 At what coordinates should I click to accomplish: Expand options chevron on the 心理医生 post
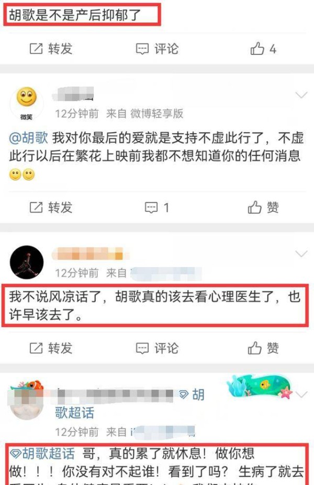[301, 254]
